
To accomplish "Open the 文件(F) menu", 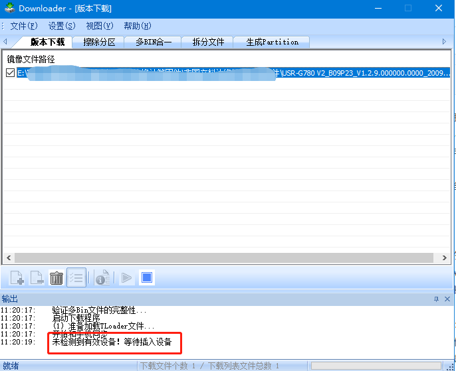I will tap(24, 26).
